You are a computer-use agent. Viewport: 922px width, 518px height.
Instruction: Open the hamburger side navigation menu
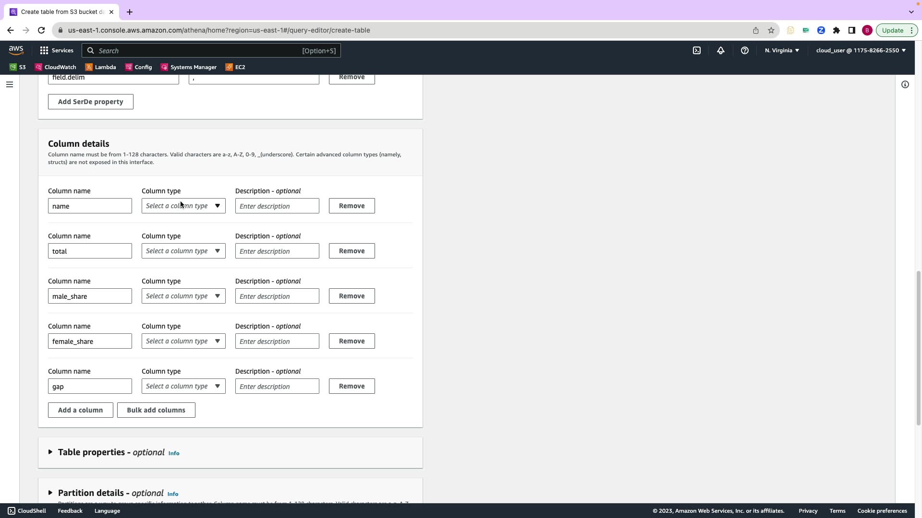point(10,84)
